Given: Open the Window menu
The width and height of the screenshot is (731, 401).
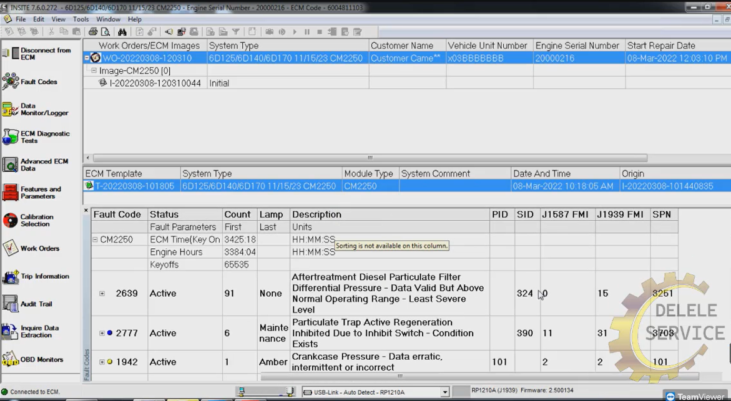Looking at the screenshot, I should pos(108,19).
